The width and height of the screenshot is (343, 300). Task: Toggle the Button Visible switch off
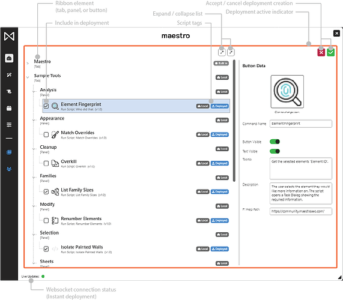coord(275,142)
